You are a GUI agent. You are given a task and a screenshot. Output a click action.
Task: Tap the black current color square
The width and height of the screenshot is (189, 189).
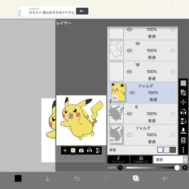tap(18, 178)
